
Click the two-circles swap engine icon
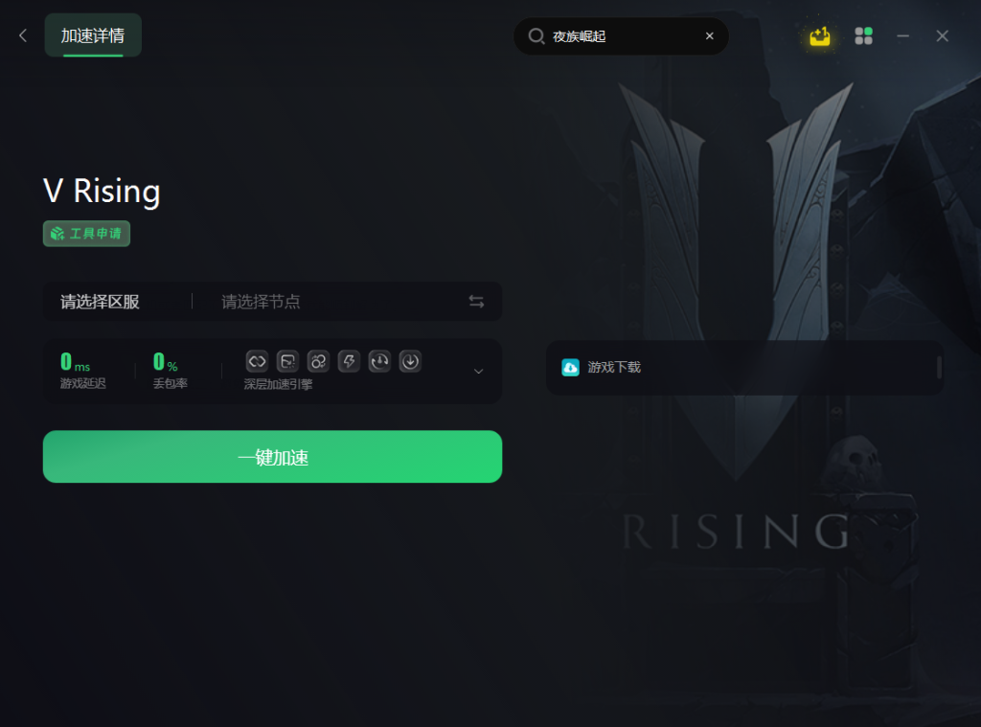(x=318, y=361)
